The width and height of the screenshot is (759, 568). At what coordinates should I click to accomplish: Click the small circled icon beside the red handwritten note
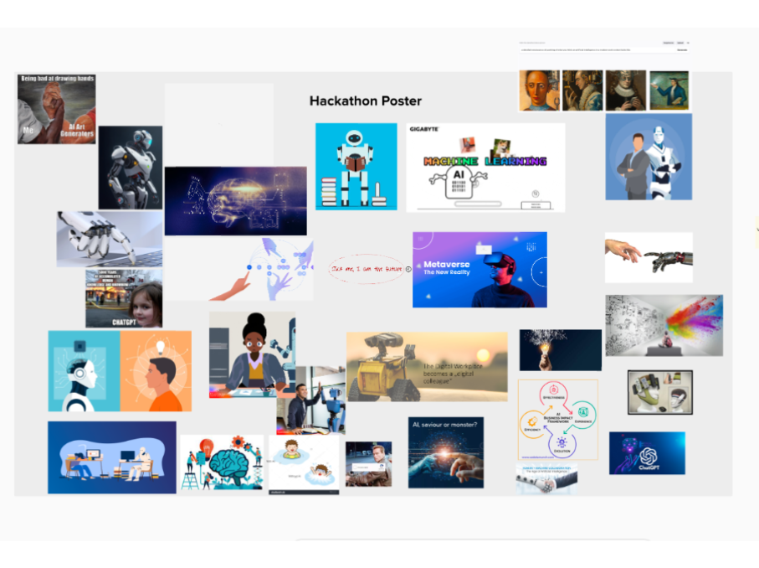tap(408, 269)
